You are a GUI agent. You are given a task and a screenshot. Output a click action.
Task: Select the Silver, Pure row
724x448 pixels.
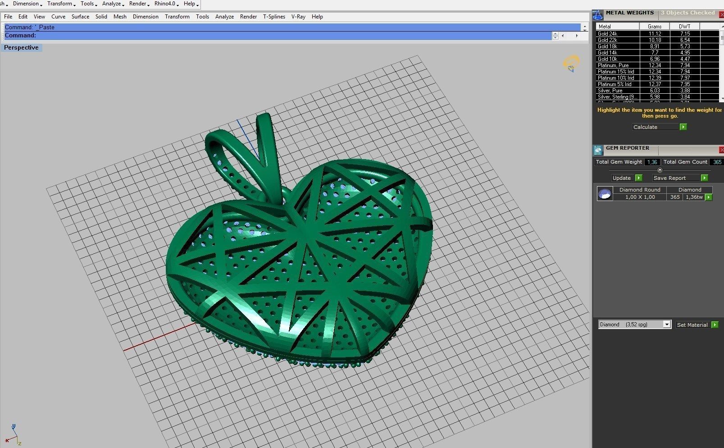[x=658, y=91]
